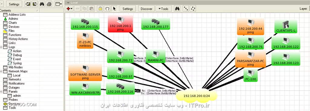Screen dimensions: 310x111
Task: Open Charts in Contents tree
Action: 13,23
